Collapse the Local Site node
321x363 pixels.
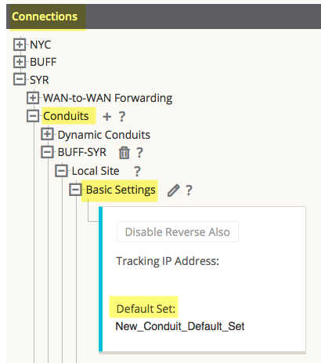61,171
